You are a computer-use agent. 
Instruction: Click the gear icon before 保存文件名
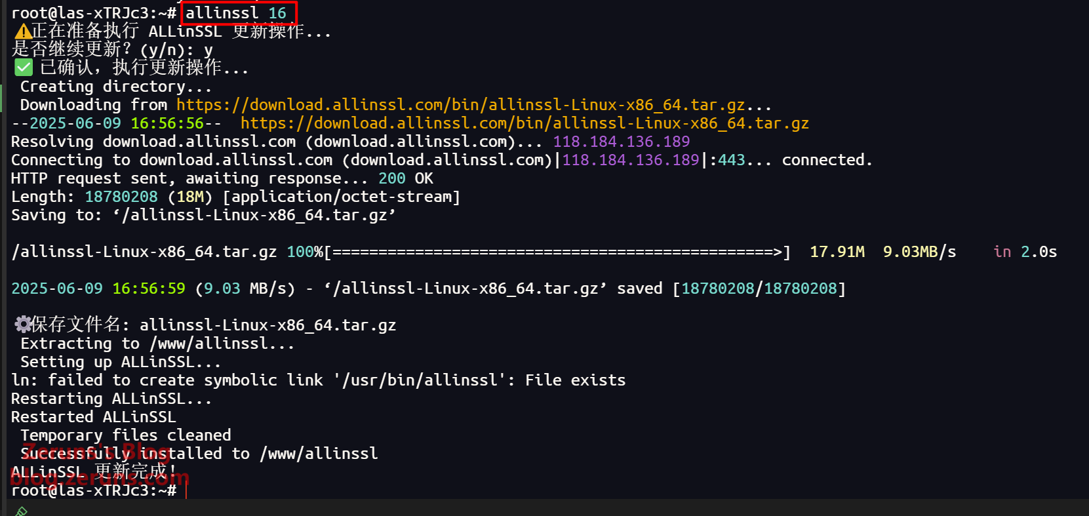[x=23, y=324]
